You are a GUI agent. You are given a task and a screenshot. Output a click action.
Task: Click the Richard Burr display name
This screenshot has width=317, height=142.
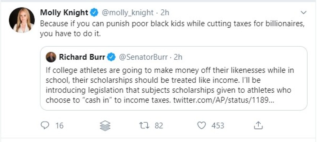[82, 57]
